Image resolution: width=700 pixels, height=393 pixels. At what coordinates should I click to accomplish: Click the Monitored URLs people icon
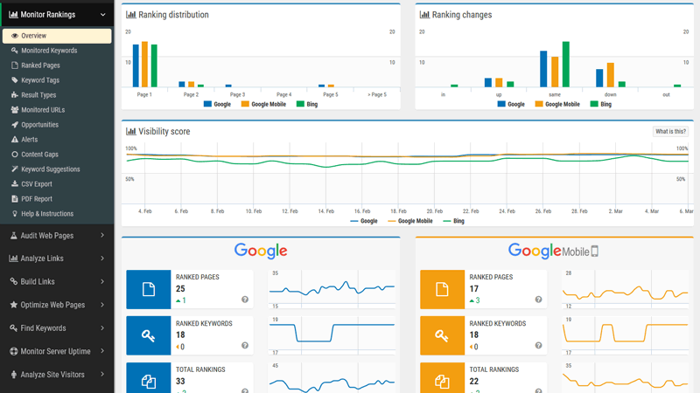point(15,110)
